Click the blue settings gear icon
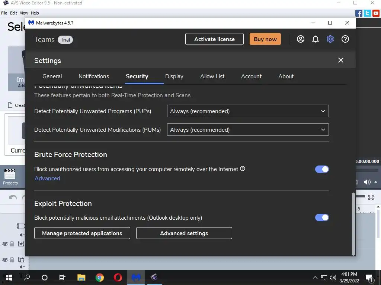Image resolution: width=381 pixels, height=285 pixels. point(330,39)
